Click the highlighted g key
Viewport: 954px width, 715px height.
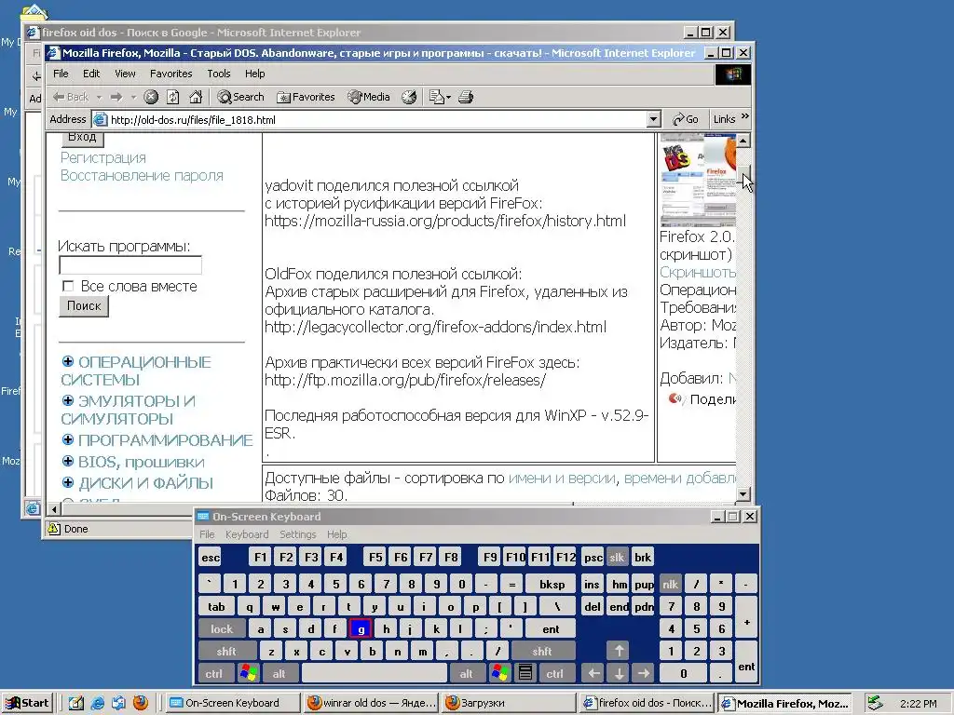coord(361,629)
